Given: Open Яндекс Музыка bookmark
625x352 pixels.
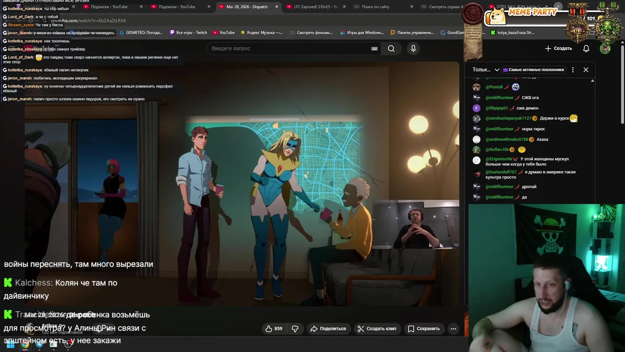Looking at the screenshot, I should (x=261, y=33).
